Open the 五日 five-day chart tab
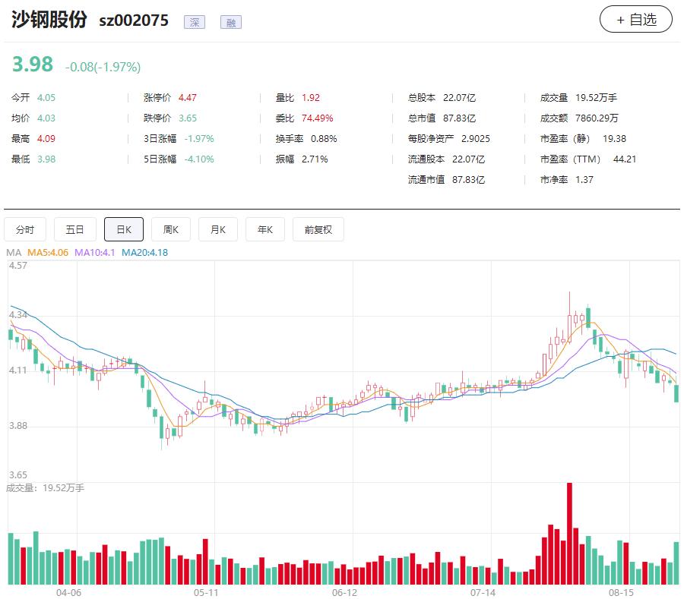This screenshot has width=684, height=599. pyautogui.click(x=74, y=229)
